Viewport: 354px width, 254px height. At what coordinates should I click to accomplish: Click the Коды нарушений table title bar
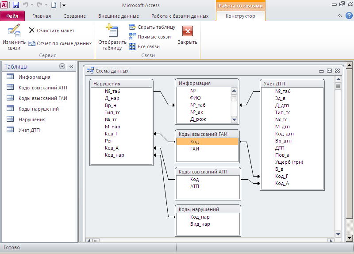click(x=208, y=209)
